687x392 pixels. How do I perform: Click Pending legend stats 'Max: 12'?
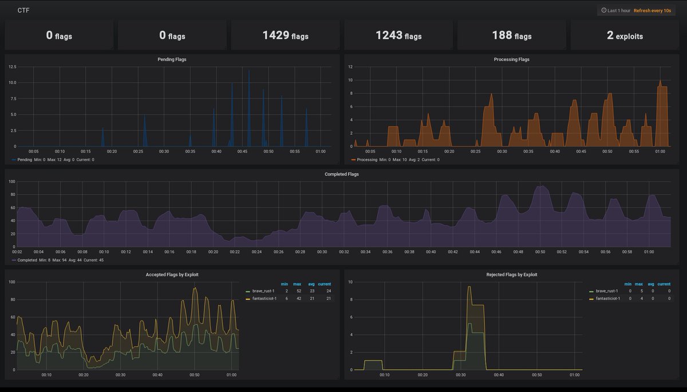click(55, 159)
